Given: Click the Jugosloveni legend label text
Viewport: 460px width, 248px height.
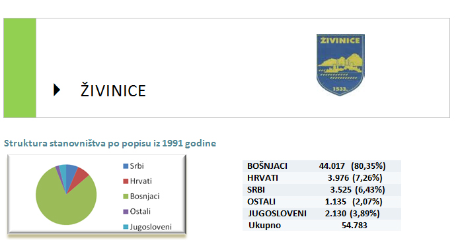Looking at the screenshot, I should [151, 227].
